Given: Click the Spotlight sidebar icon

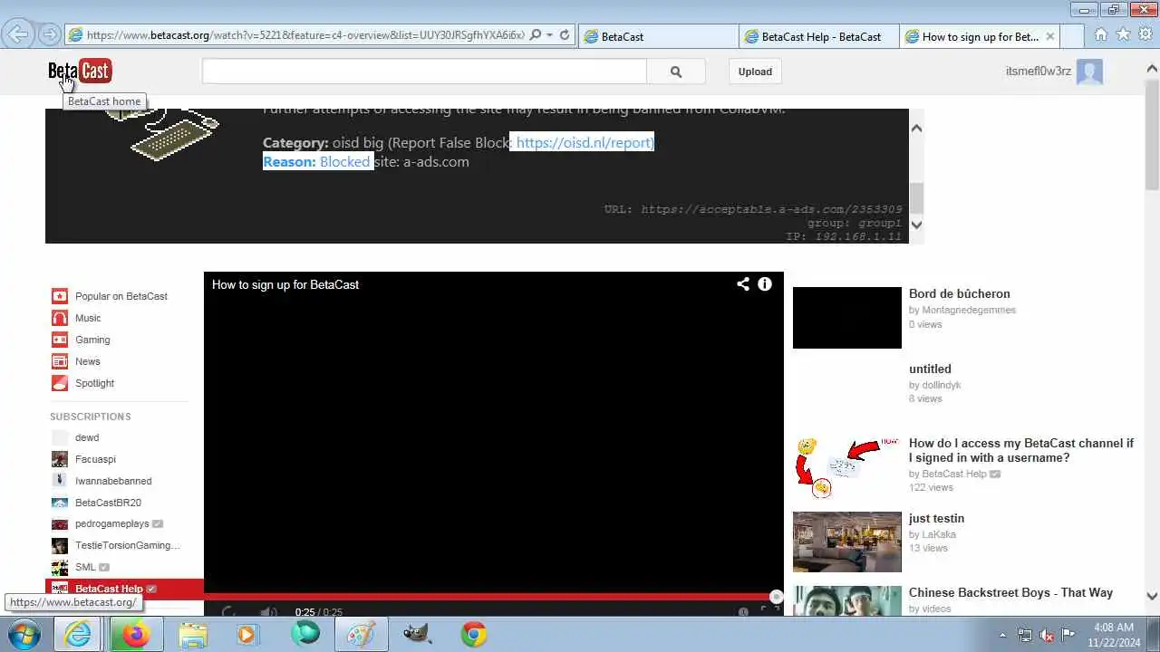Looking at the screenshot, I should pos(59,383).
